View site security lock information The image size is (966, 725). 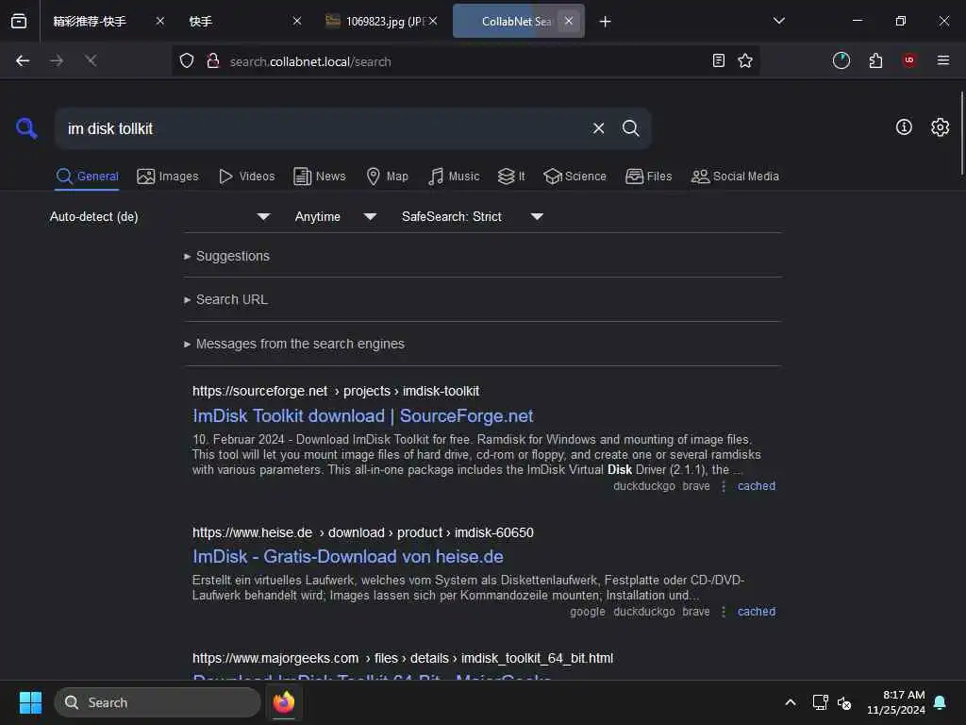pyautogui.click(x=213, y=60)
